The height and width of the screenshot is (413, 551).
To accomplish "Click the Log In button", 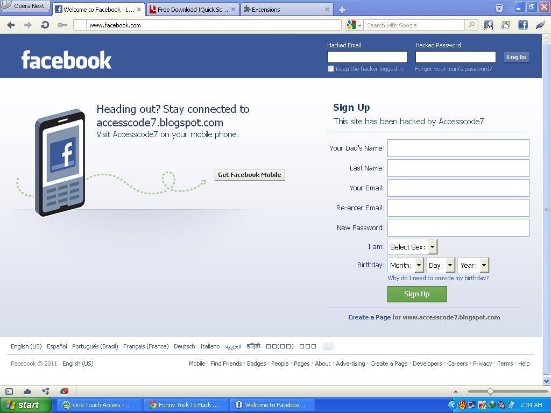I will 516,57.
